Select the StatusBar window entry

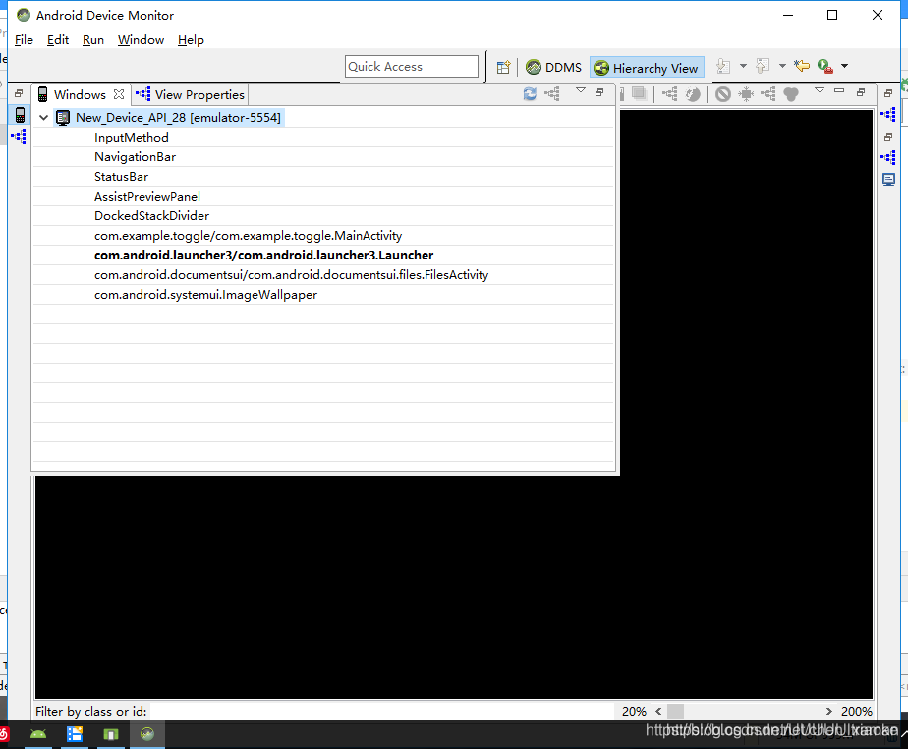point(121,177)
